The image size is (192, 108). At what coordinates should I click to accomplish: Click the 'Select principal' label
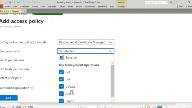pyautogui.click(x=10, y=78)
